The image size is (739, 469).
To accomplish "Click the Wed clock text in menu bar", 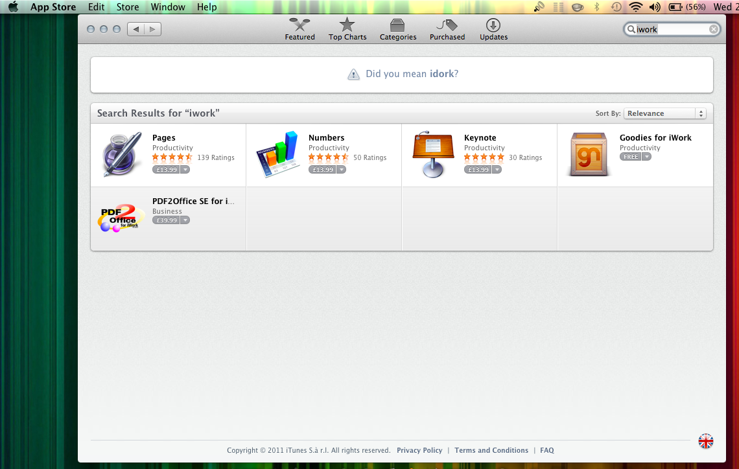I will click(x=725, y=6).
